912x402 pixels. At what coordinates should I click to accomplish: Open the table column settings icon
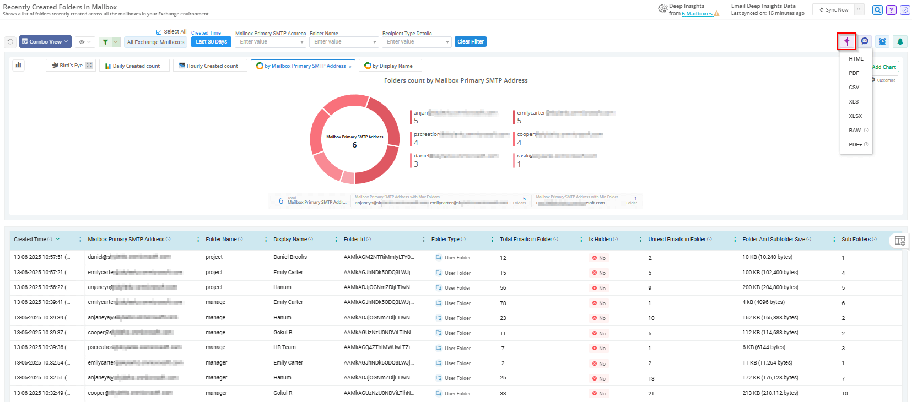(x=900, y=241)
